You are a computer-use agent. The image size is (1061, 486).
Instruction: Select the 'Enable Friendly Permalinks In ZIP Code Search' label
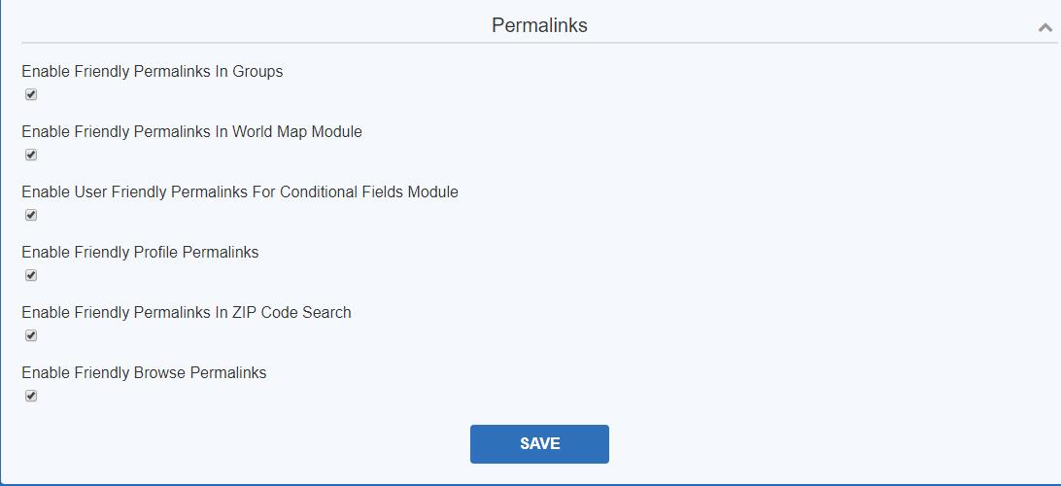[187, 312]
